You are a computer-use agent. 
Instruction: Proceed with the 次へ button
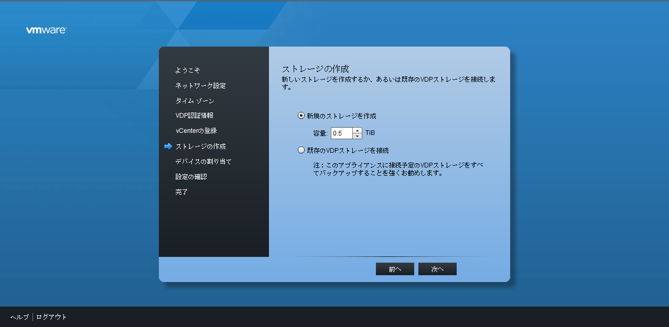click(437, 269)
